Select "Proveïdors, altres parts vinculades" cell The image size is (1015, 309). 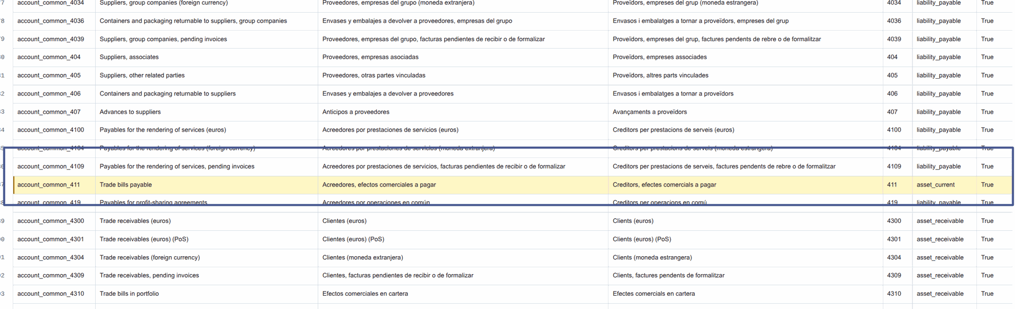coord(660,76)
